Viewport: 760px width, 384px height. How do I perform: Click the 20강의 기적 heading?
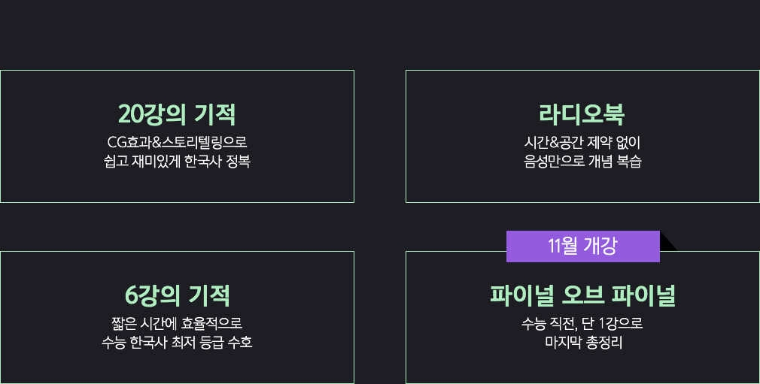coord(177,114)
